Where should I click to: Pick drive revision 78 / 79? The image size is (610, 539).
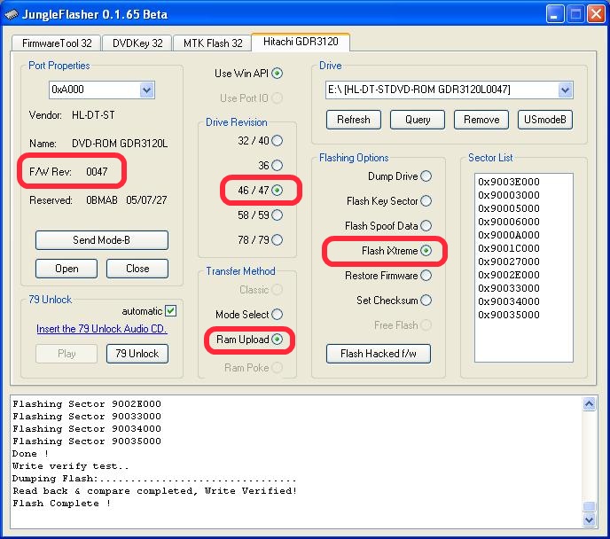pos(277,240)
